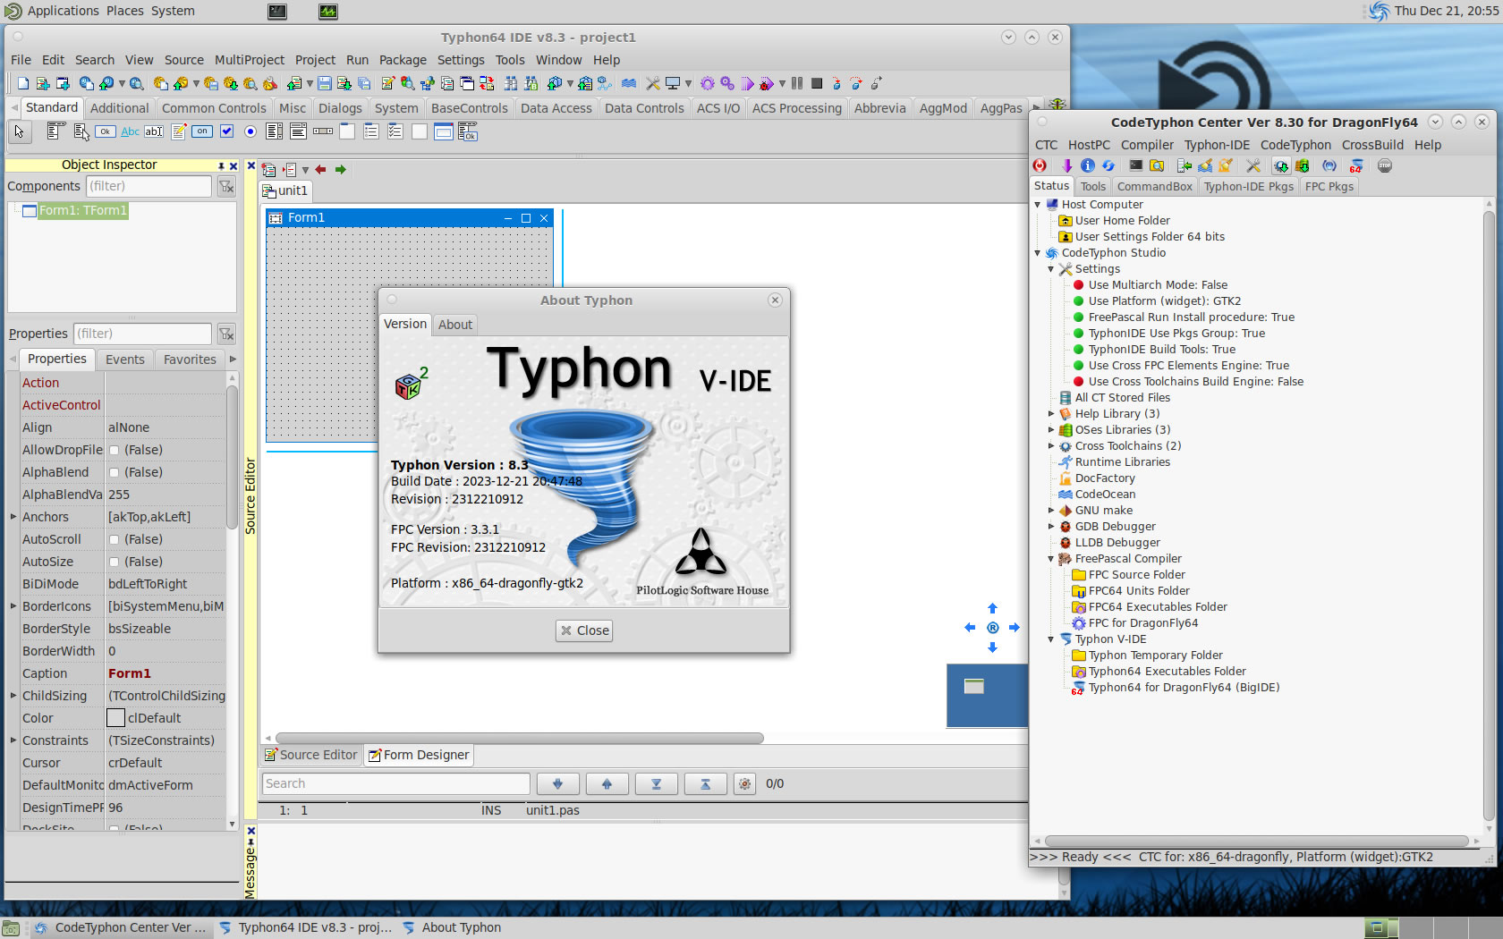Open the CrossBuild menu in CodeTyphon Center
The image size is (1503, 939).
tap(1372, 145)
